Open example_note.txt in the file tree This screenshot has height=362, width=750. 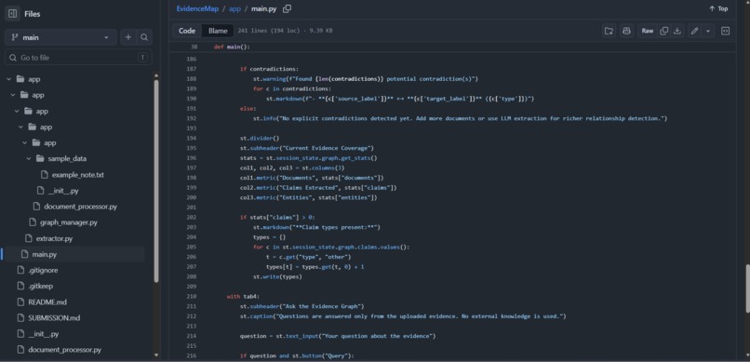tap(78, 175)
